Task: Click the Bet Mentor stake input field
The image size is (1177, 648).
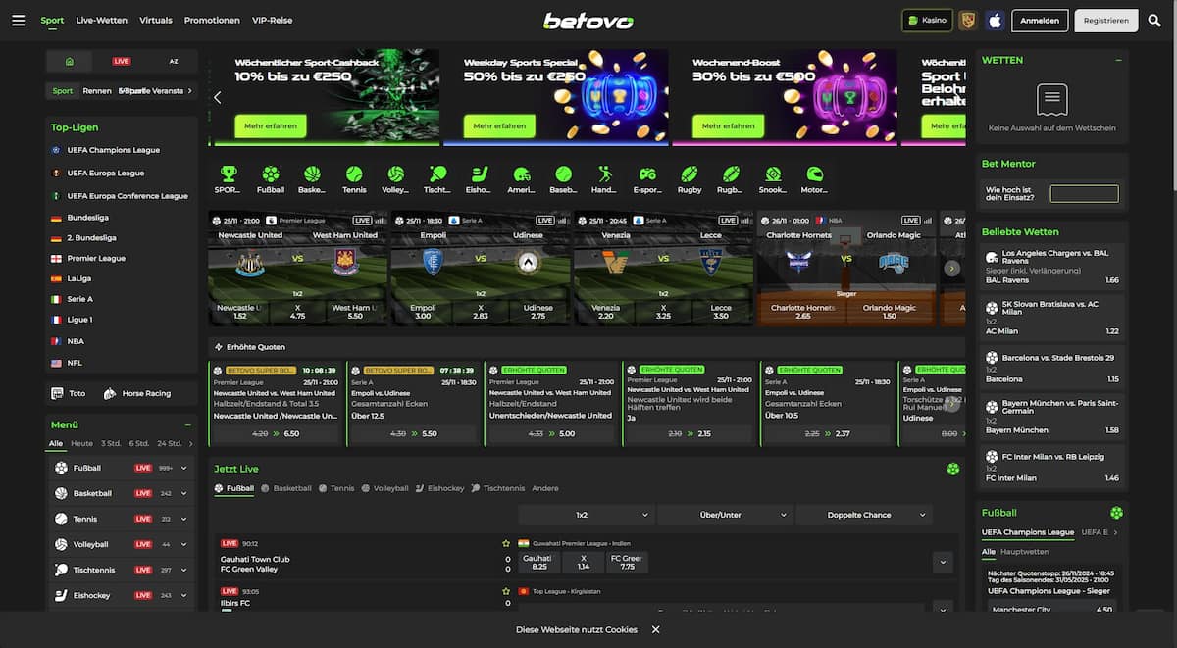Action: [1084, 194]
